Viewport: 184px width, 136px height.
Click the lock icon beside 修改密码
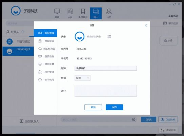(x=40, y=41)
